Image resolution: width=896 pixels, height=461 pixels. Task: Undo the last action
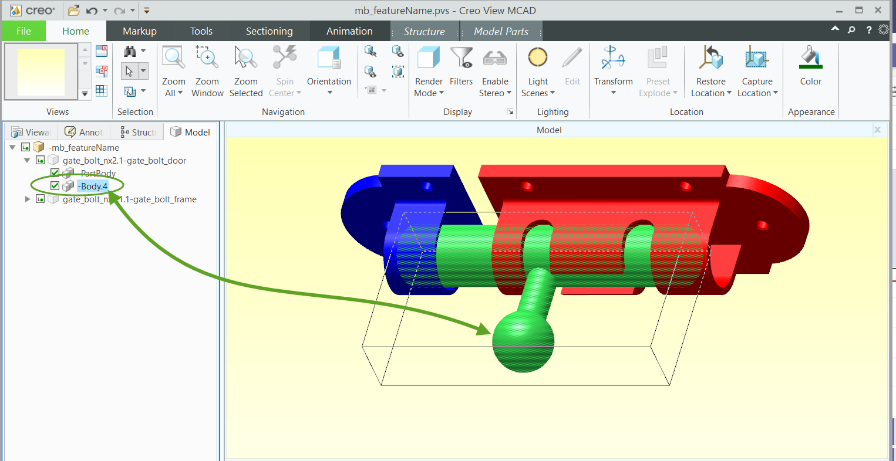pos(92,11)
